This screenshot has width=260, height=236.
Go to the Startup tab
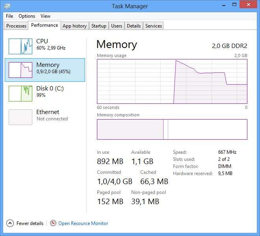(x=98, y=26)
